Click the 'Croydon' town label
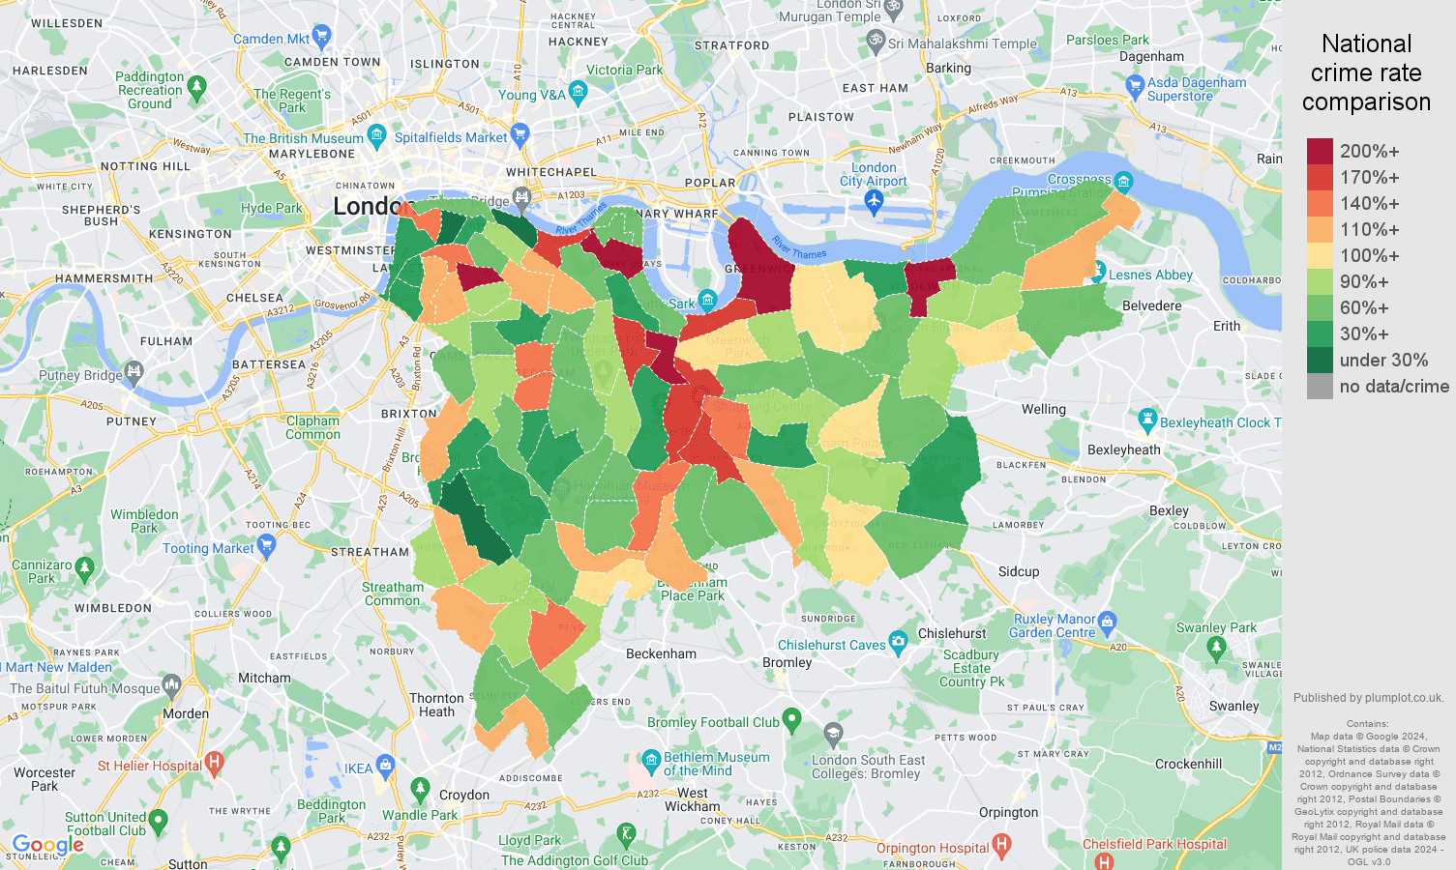 (x=464, y=795)
